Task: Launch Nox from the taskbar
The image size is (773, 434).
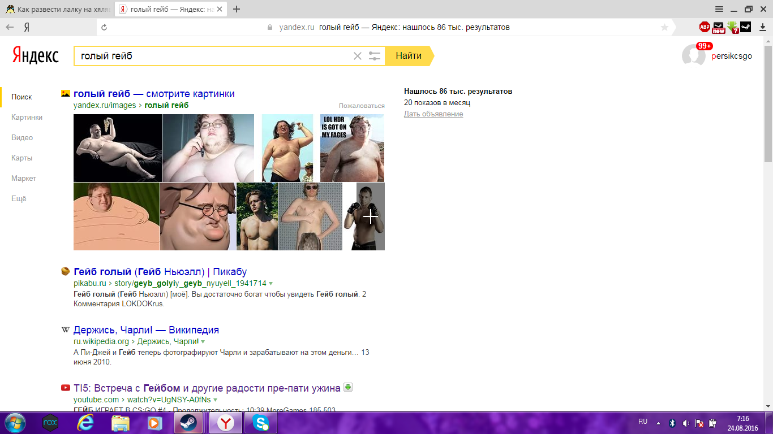Action: [x=50, y=422]
